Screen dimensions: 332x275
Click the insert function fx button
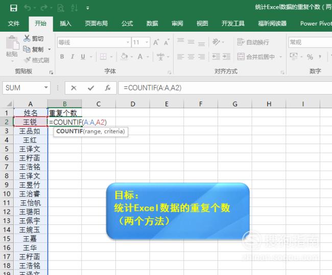coord(108,88)
